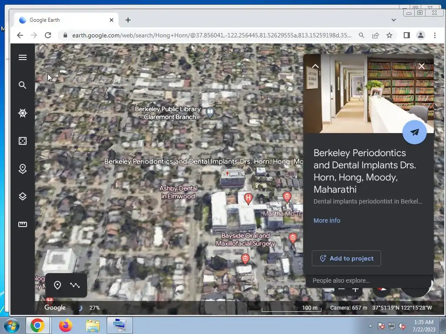This screenshot has height=334, width=446.
Task: Open taskbar clock showing 1:35 AM
Action: click(424, 326)
